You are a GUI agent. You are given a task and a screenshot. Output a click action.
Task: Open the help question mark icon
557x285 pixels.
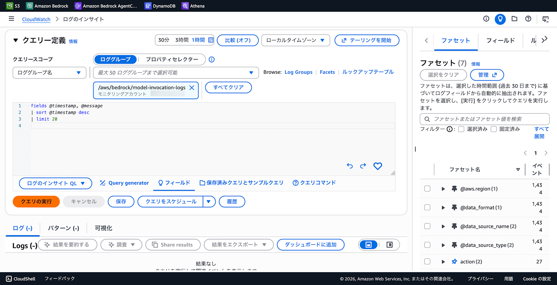coord(528,19)
